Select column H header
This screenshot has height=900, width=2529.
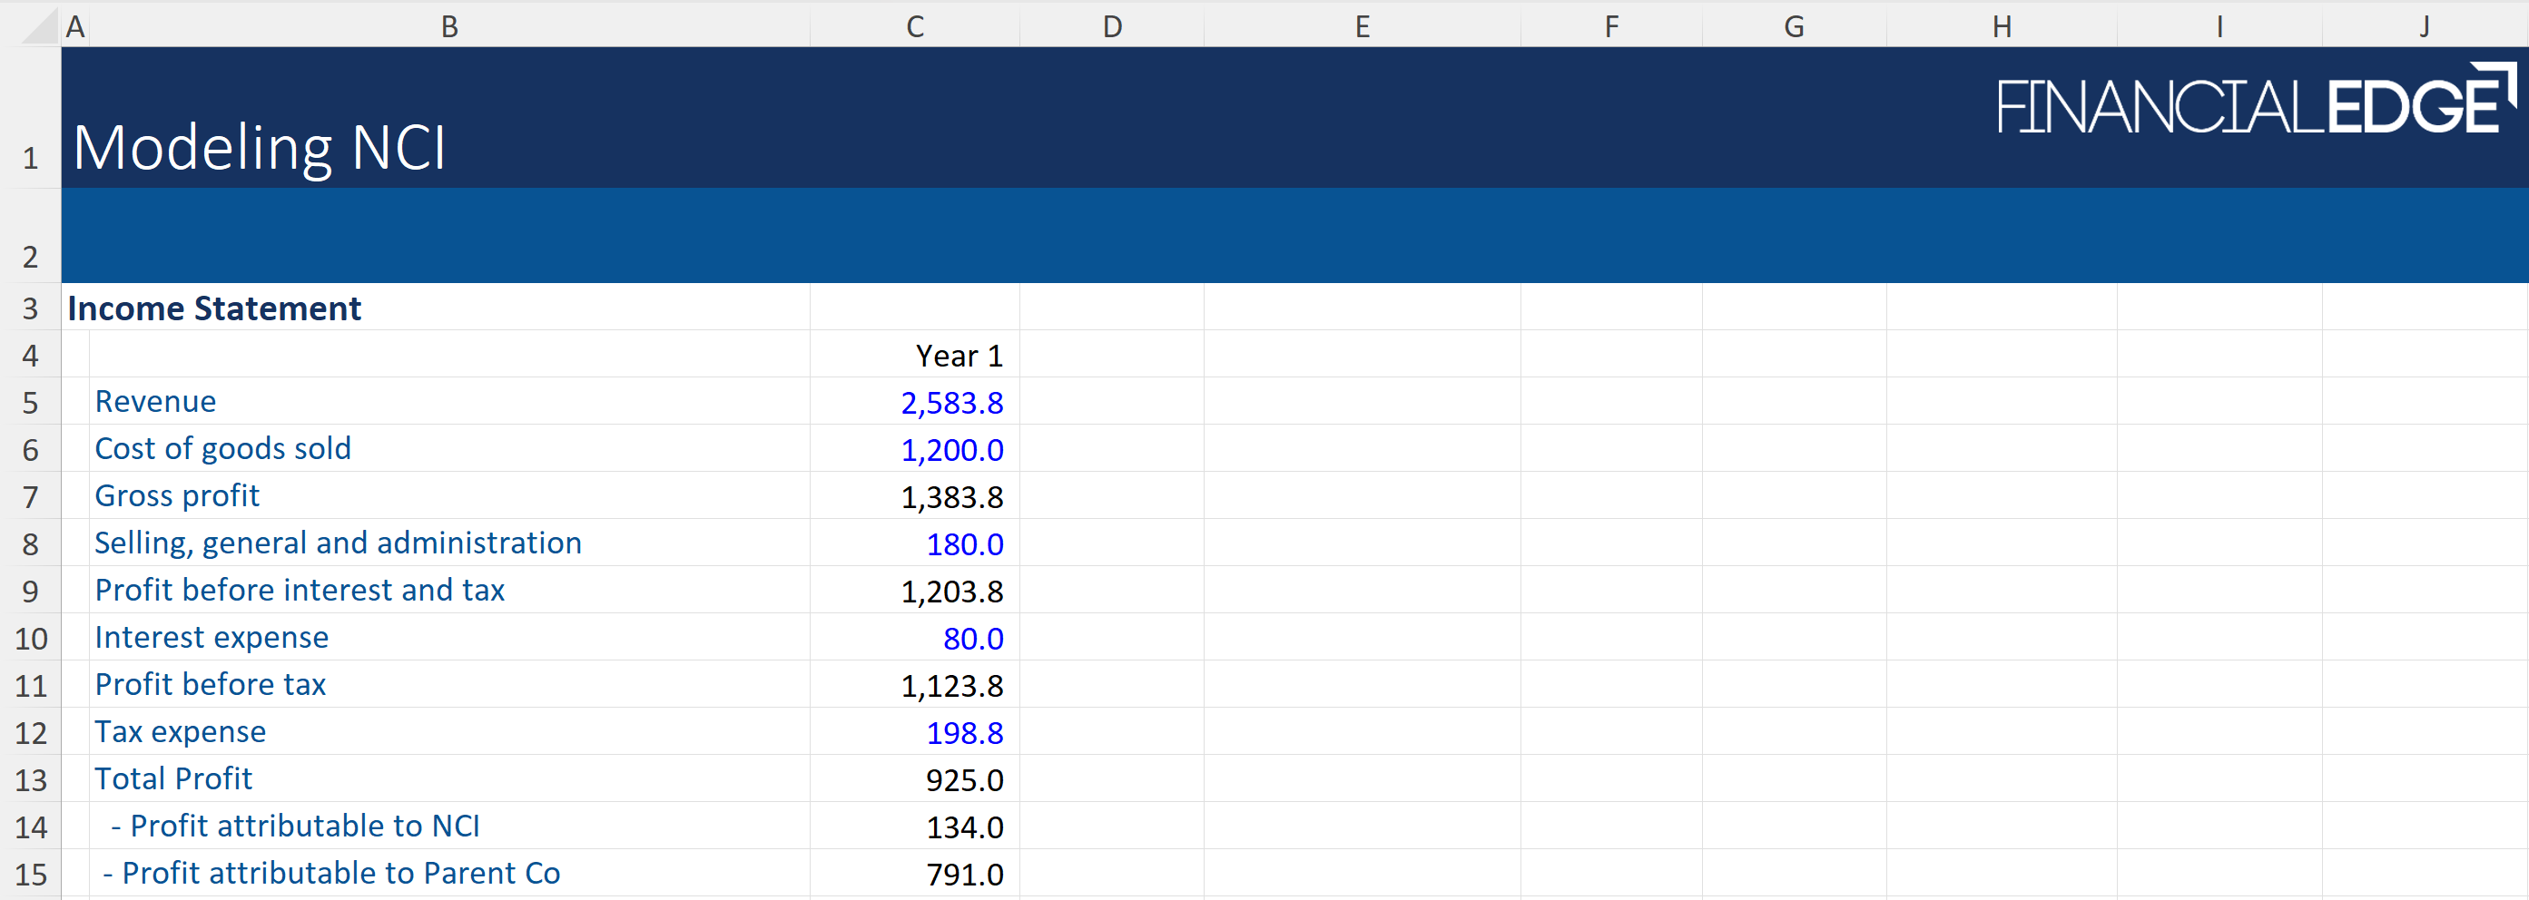coord(2001,26)
